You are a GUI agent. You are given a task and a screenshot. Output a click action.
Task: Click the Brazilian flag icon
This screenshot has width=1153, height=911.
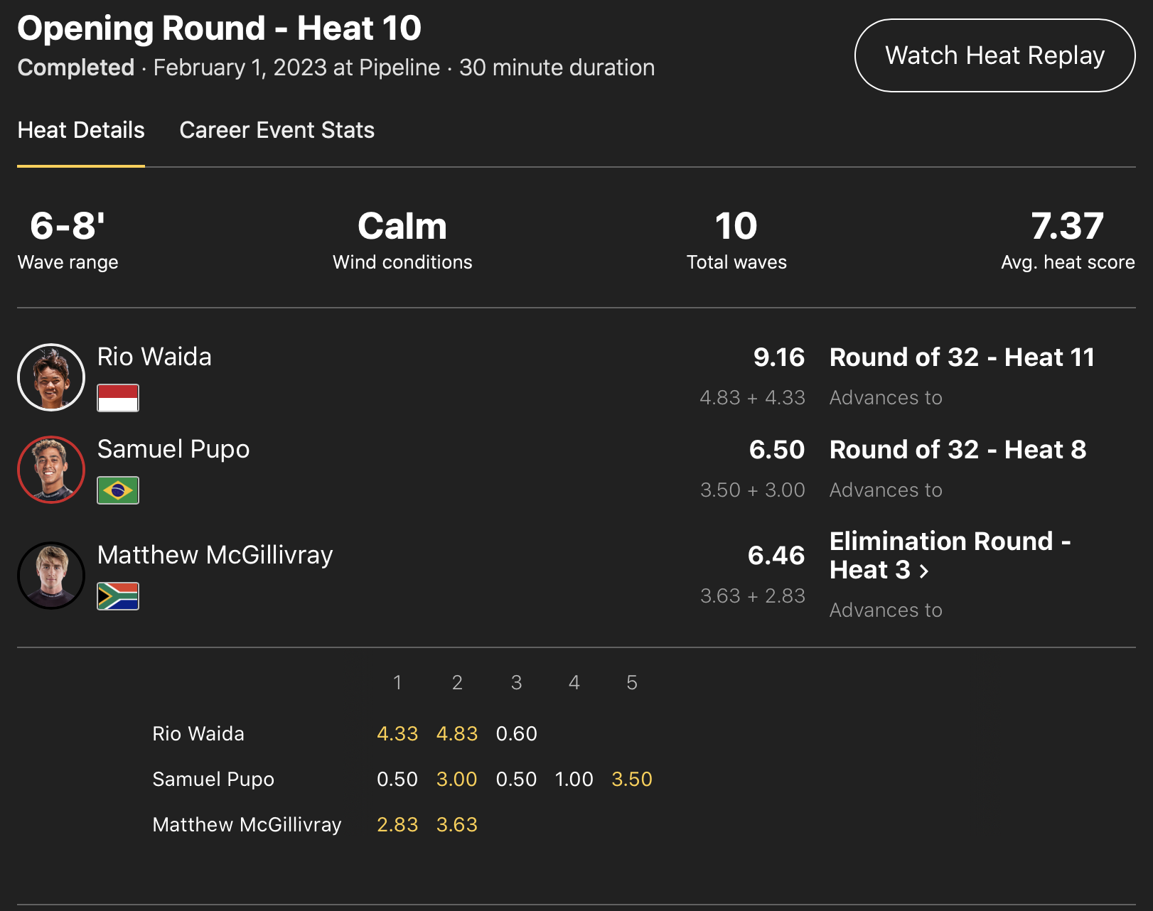click(x=118, y=490)
